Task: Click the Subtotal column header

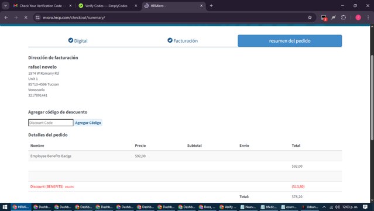Action: [194, 146]
